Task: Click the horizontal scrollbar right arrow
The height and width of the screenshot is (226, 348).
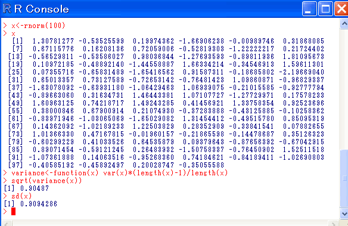Action: pyautogui.click(x=333, y=224)
